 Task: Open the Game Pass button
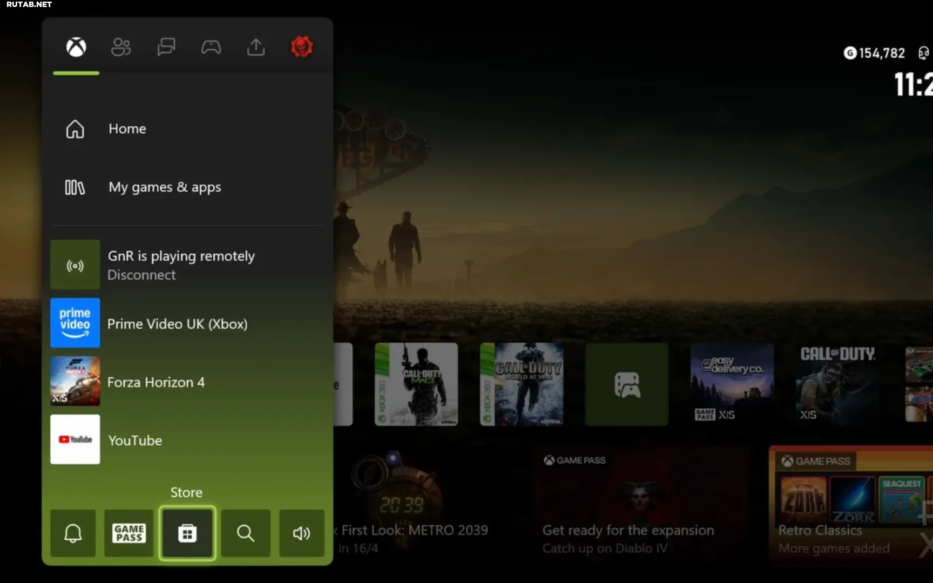129,533
